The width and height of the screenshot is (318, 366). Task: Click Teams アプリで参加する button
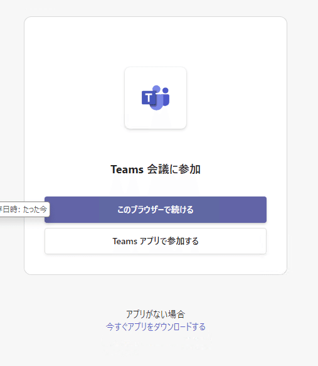(156, 241)
